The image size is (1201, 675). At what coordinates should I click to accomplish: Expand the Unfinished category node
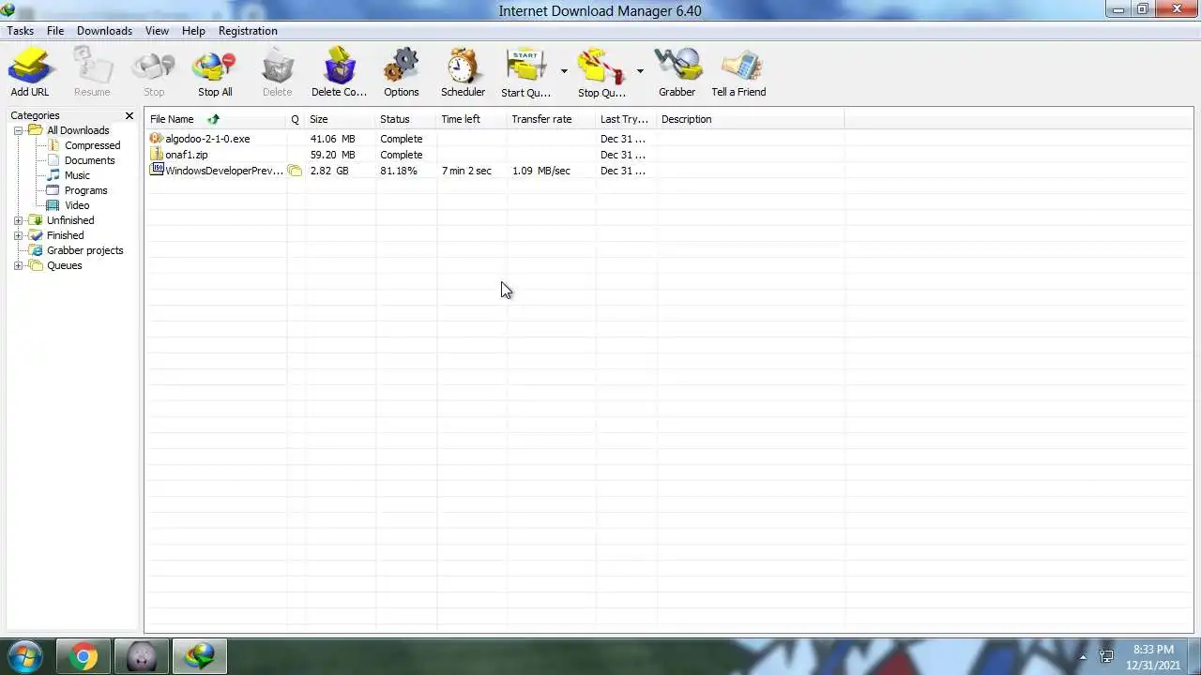click(18, 220)
